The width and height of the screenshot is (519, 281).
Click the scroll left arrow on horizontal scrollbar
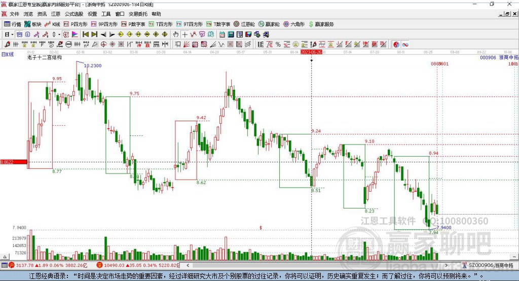pos(188,265)
